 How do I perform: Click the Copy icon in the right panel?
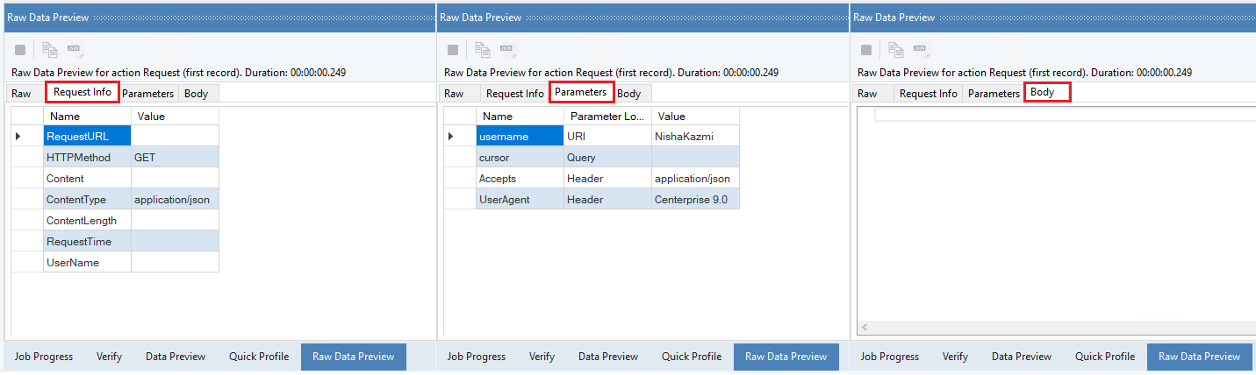pos(896,50)
